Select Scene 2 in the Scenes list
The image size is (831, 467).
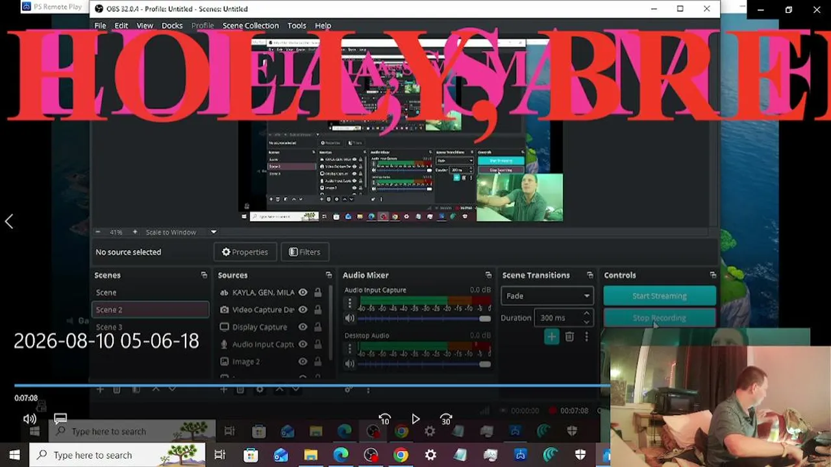click(150, 309)
